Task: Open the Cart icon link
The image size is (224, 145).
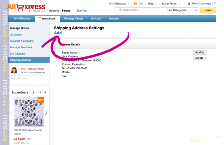Action: 136,4
